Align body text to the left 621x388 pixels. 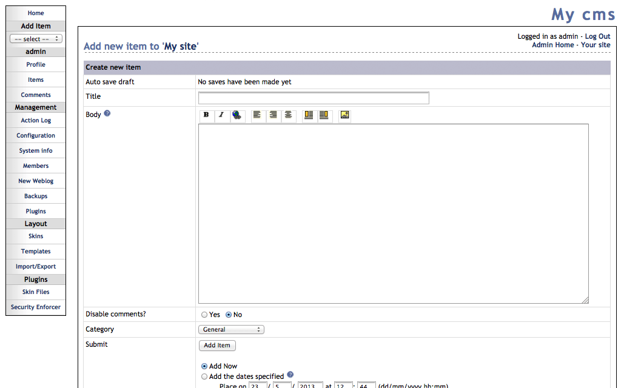(257, 115)
